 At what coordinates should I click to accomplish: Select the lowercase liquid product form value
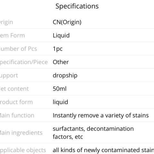[60, 102]
